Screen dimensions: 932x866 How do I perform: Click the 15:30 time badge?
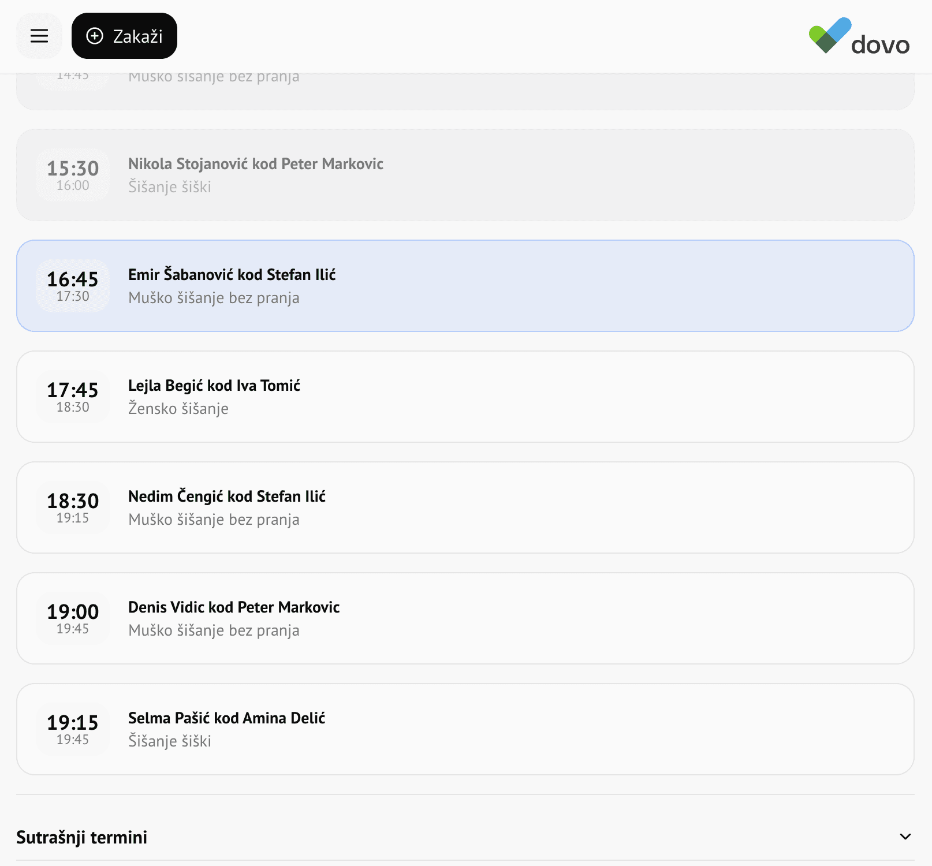[x=72, y=169]
